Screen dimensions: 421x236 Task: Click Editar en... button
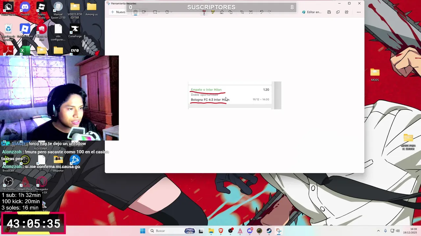[x=311, y=12]
